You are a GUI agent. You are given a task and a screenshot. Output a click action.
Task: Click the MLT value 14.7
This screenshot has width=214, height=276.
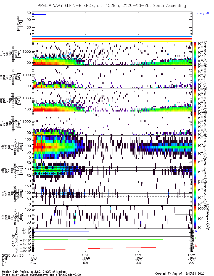[x=33, y=261]
